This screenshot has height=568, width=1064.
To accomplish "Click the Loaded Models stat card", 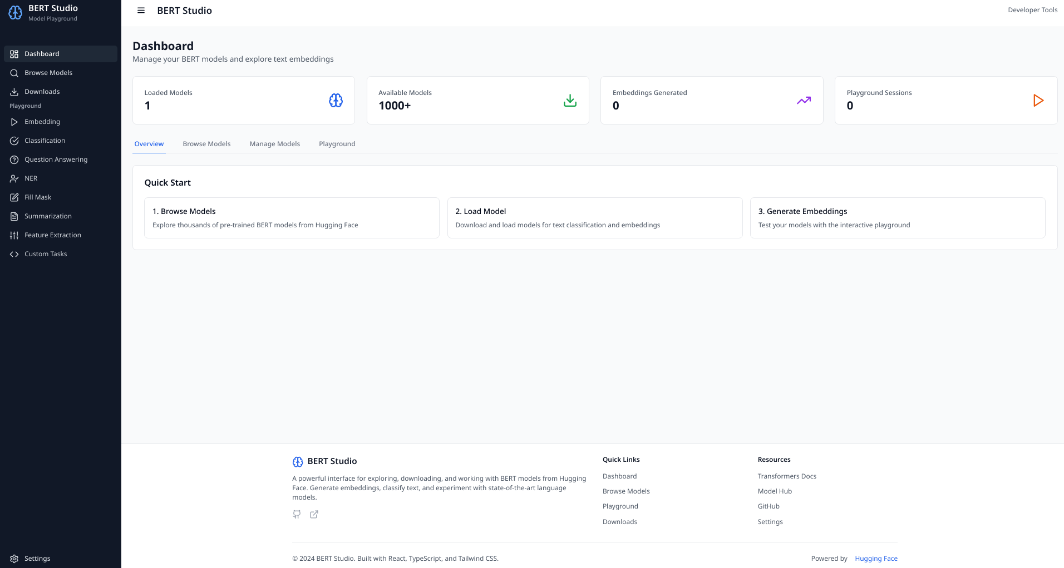I will [244, 101].
